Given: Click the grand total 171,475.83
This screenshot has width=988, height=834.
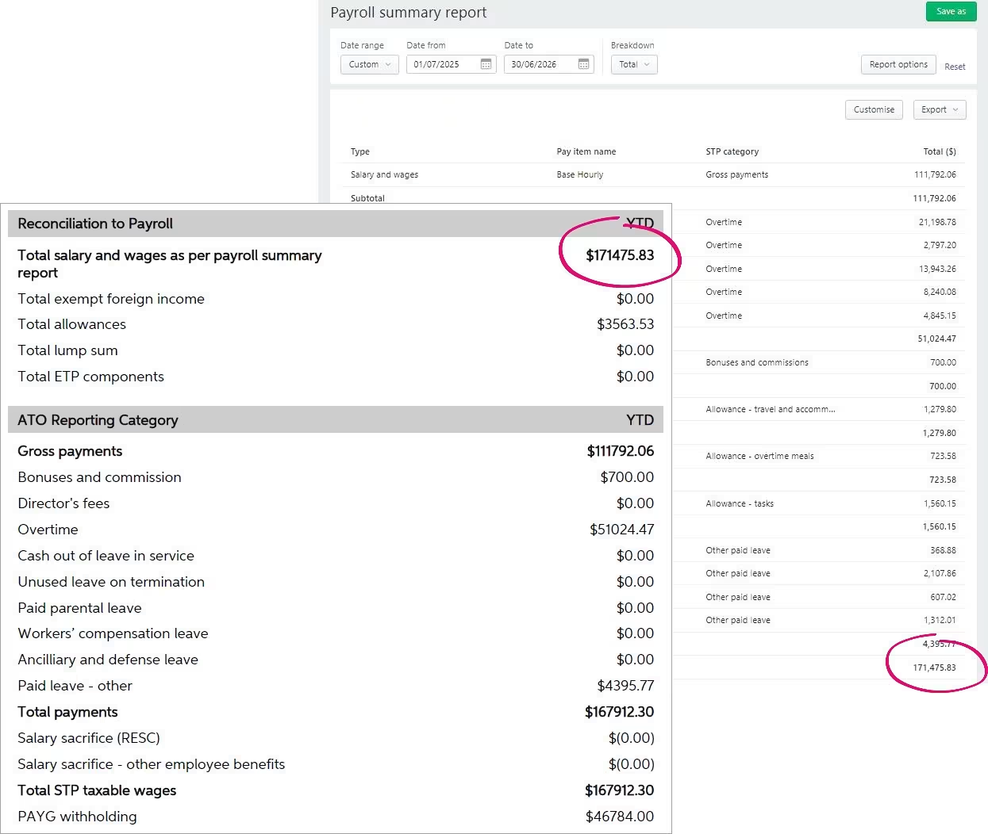Looking at the screenshot, I should point(934,668).
